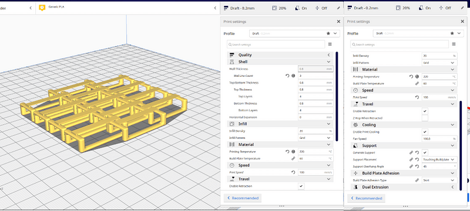The height and width of the screenshot is (211, 470).
Task: Click link icon for Build Plate Temperature, left panel
Action: coord(293,159)
